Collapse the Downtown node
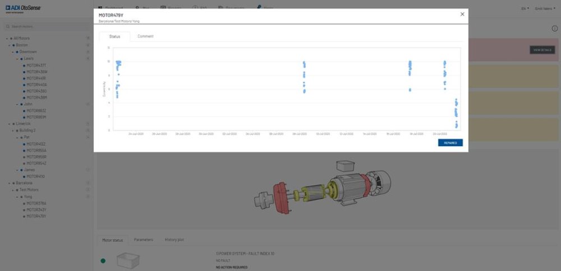Viewport: 561px width, 271px height. click(13, 52)
